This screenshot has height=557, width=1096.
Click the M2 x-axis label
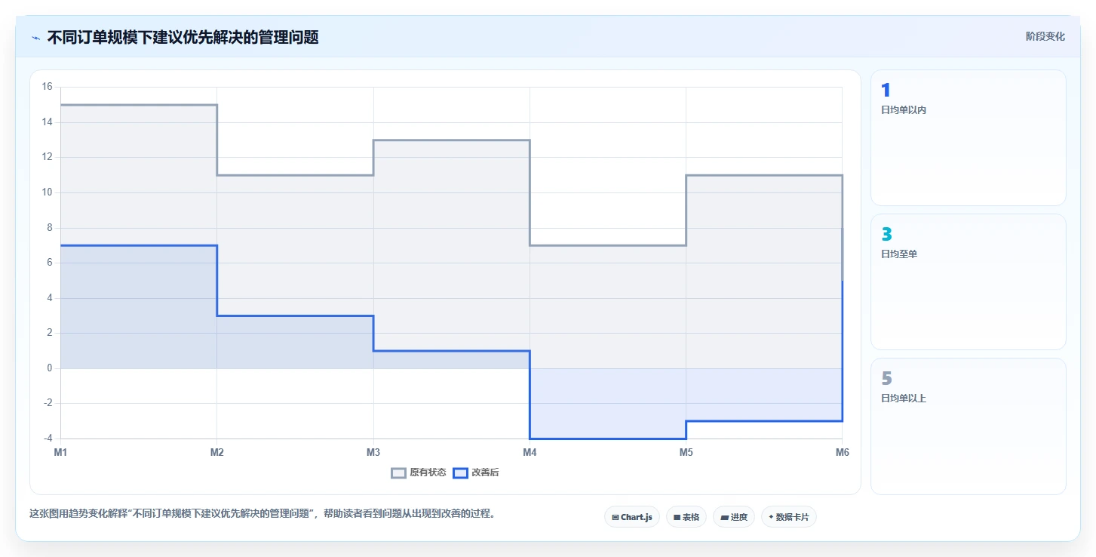(x=216, y=452)
